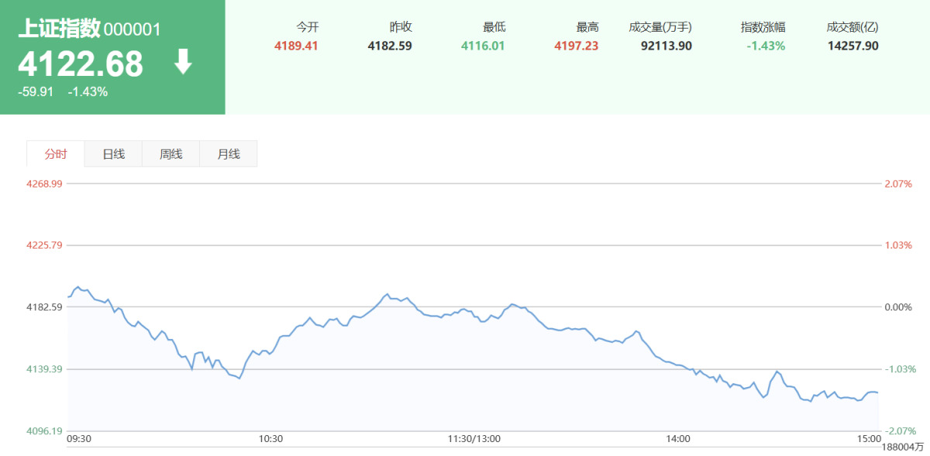Click the current price 4122.68
Image resolution: width=930 pixels, height=456 pixels.
(81, 64)
